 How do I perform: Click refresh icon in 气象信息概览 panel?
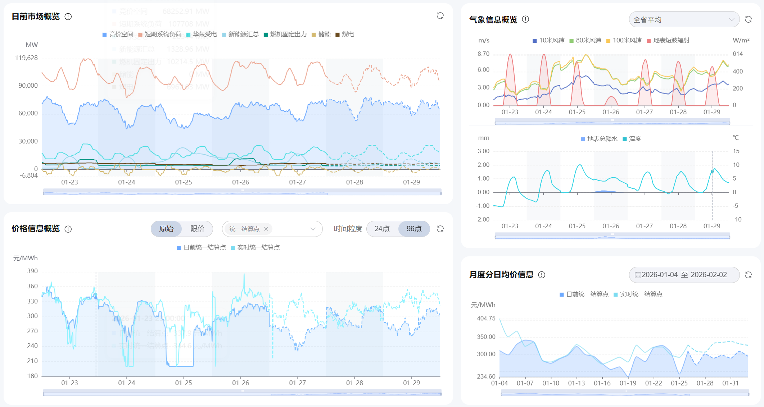tap(748, 19)
